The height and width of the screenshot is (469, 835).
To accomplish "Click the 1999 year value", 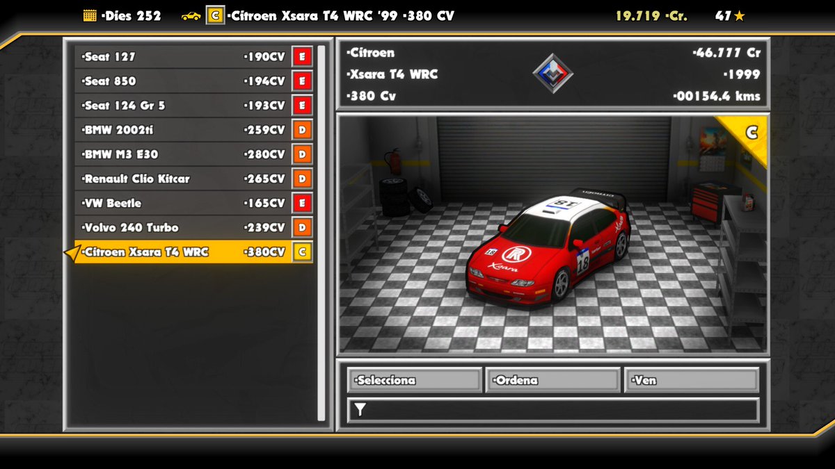I will [x=741, y=74].
